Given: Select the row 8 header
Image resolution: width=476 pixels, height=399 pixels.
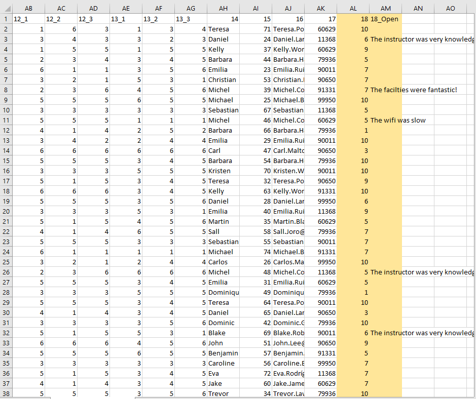Looking at the screenshot, I should point(6,90).
